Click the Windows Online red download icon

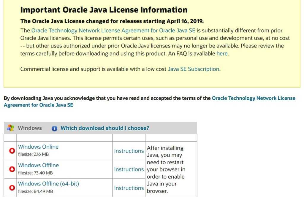tap(12, 151)
